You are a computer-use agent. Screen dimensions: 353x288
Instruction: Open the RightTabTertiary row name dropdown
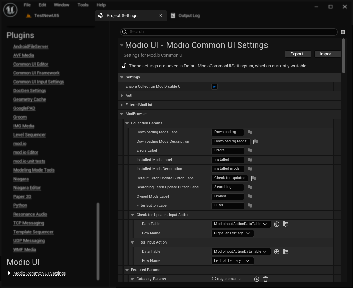pyautogui.click(x=232, y=233)
